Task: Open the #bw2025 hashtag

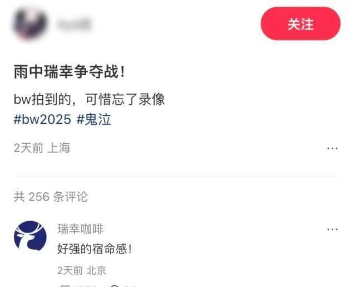Action: (42, 119)
